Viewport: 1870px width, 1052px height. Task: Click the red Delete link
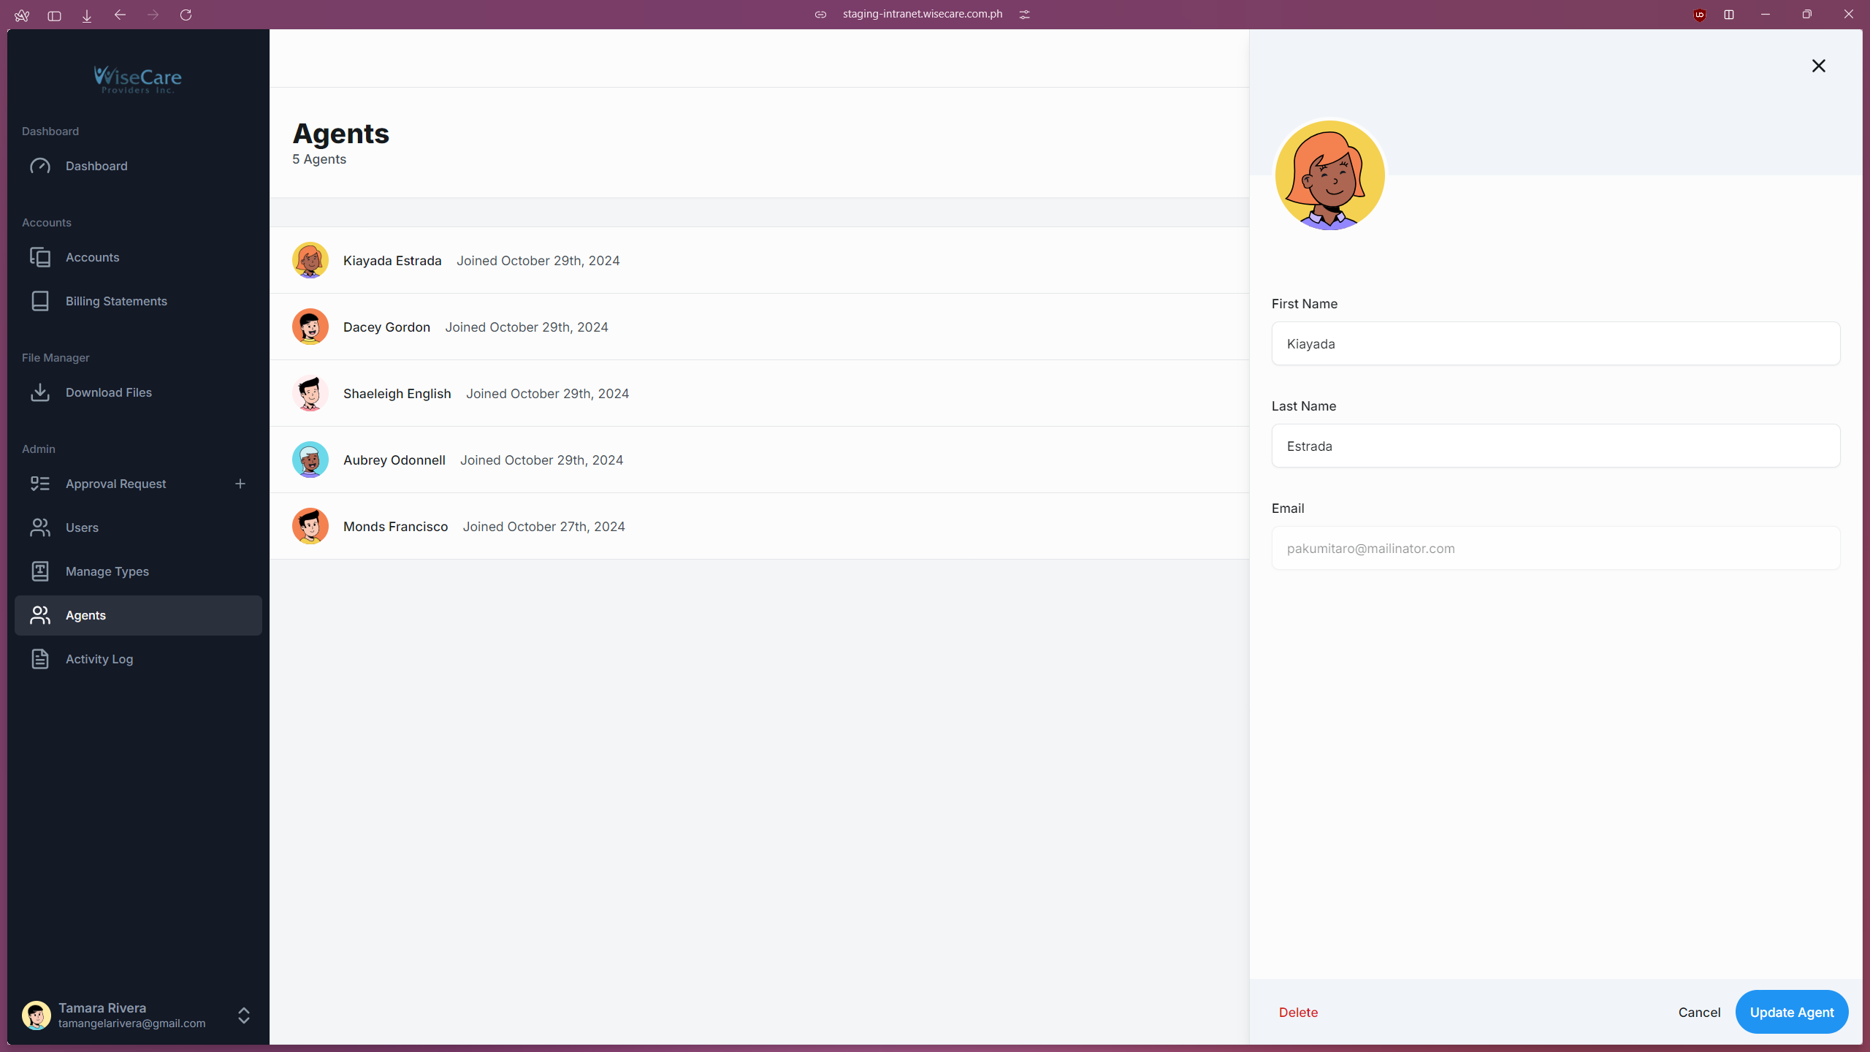point(1298,1012)
